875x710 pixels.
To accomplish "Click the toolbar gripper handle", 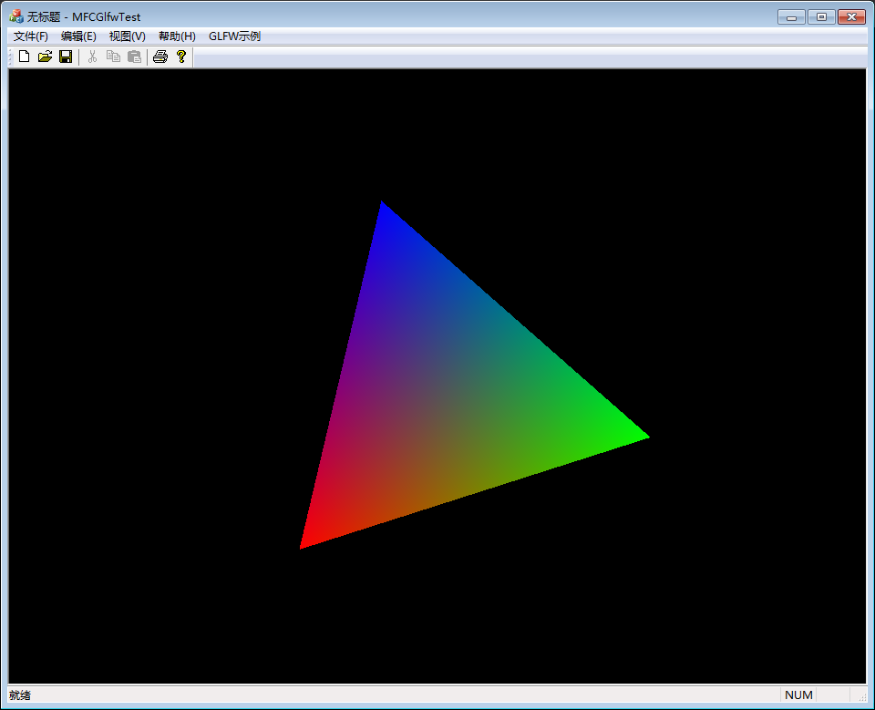I will (x=11, y=57).
